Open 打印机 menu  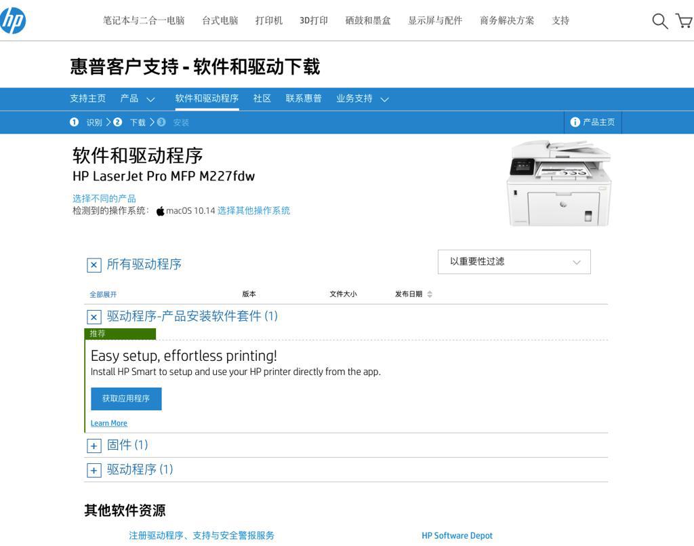click(268, 20)
